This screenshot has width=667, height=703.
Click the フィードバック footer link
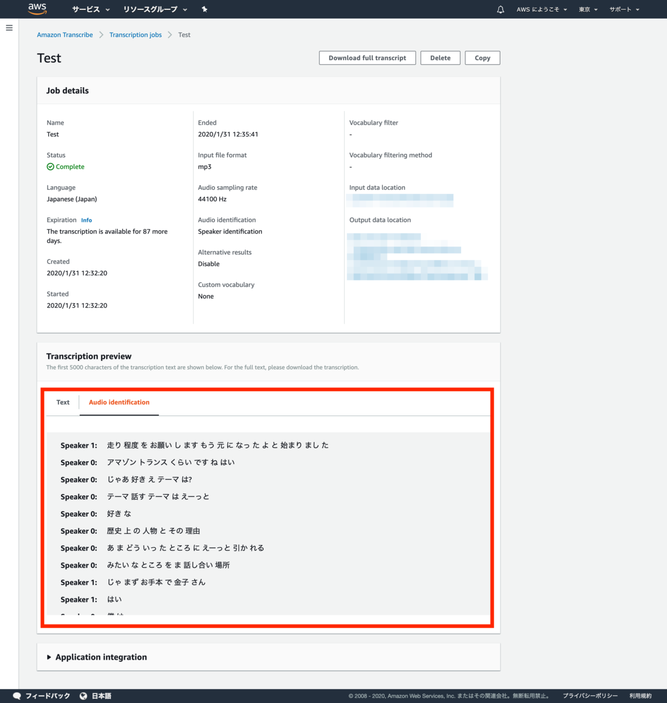(47, 696)
